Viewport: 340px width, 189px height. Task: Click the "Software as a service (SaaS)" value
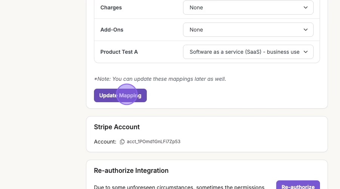244,52
